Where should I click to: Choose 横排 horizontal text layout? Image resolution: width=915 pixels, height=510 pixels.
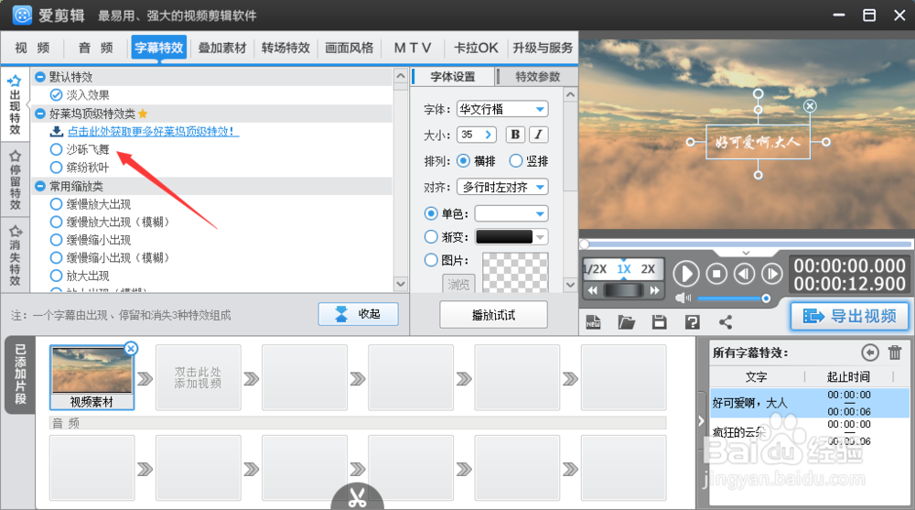coord(463,160)
